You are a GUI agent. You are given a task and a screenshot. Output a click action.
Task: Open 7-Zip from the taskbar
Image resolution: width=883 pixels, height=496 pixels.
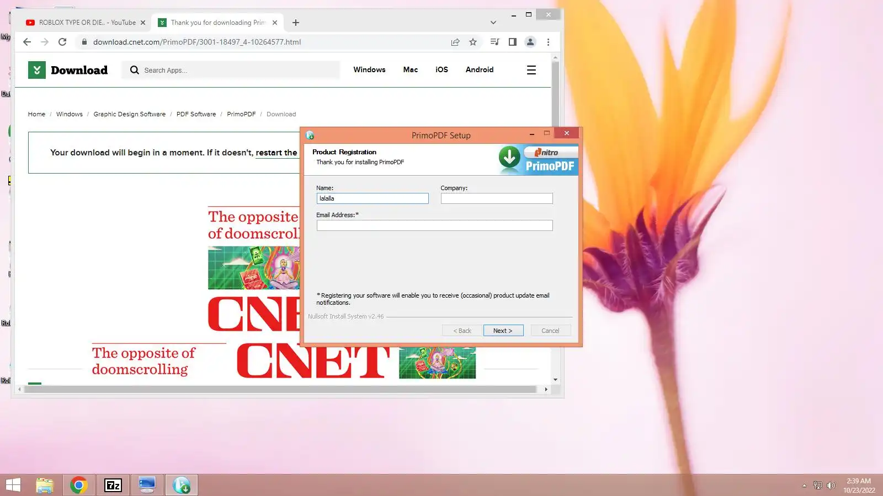tap(113, 485)
